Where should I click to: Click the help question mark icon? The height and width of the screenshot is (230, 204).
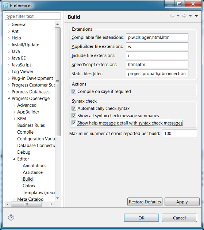11,218
